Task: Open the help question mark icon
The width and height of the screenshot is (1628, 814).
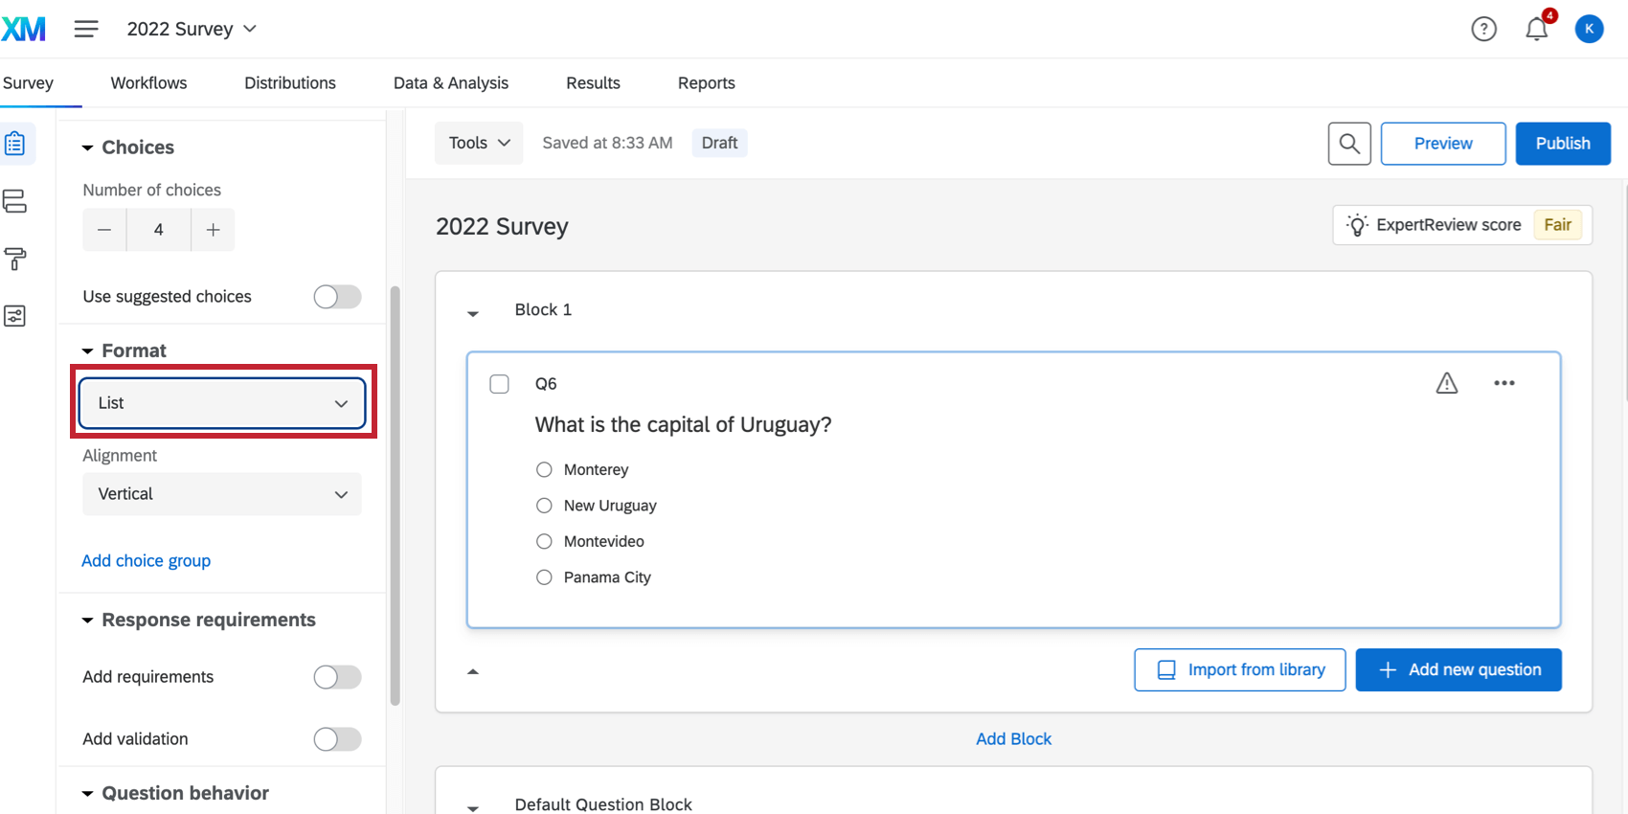Action: click(x=1483, y=30)
